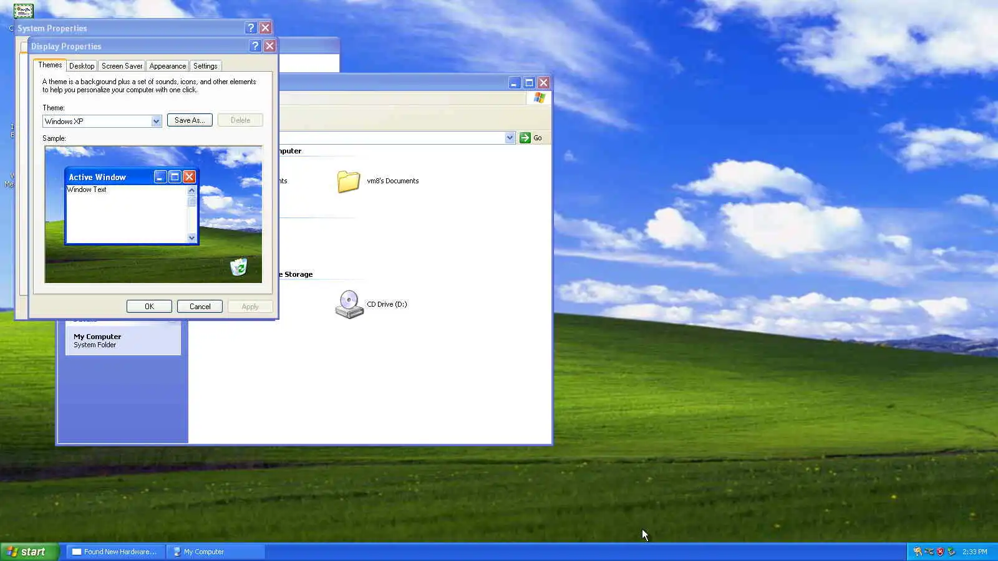This screenshot has width=998, height=561.
Task: Minimize the My Computer window
Action: point(514,83)
